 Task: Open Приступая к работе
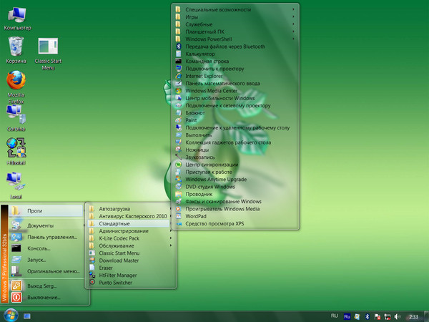tap(235, 172)
